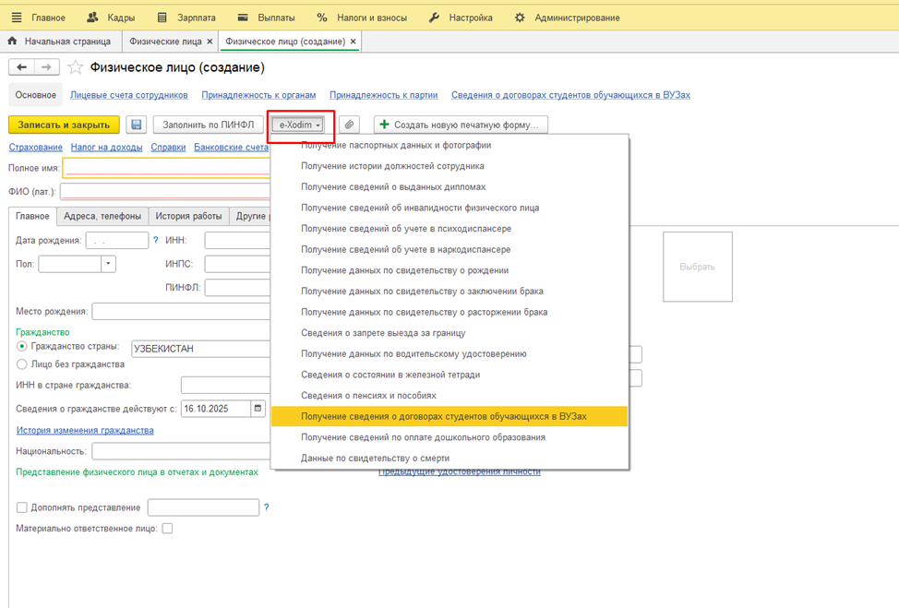Select the Гражданство страны radio button
The width and height of the screenshot is (899, 608).
tap(22, 347)
